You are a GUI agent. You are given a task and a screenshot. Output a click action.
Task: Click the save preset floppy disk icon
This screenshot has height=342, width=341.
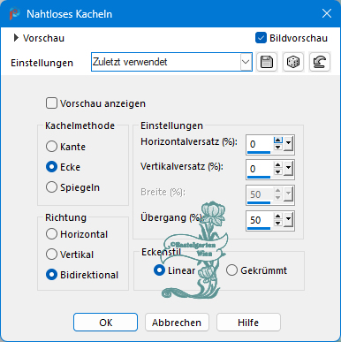[267, 62]
